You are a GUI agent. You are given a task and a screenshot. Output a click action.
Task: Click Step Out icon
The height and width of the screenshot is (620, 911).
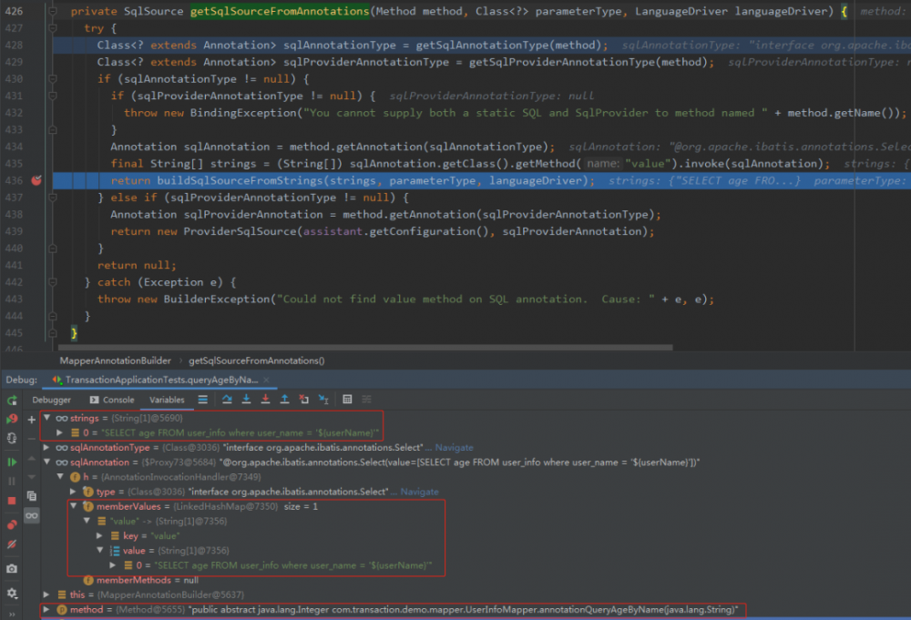point(284,400)
